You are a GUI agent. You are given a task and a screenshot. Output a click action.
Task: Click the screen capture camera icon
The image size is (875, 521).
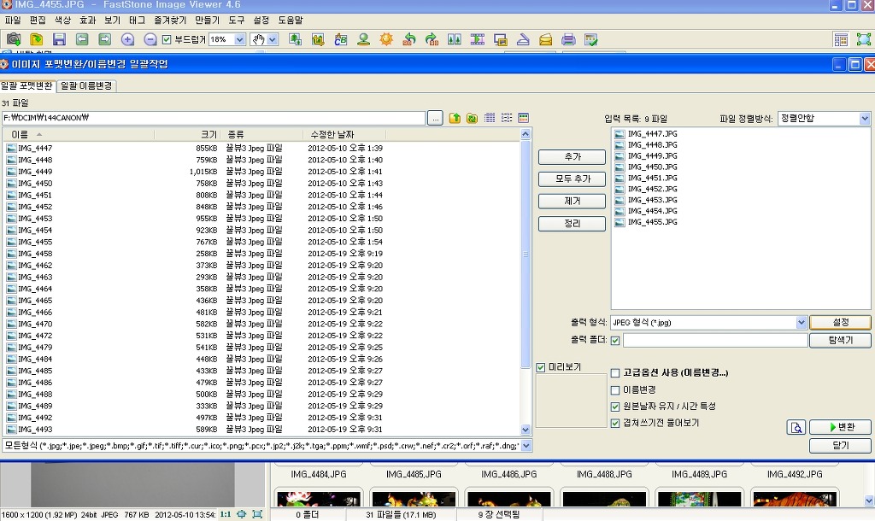click(x=14, y=39)
